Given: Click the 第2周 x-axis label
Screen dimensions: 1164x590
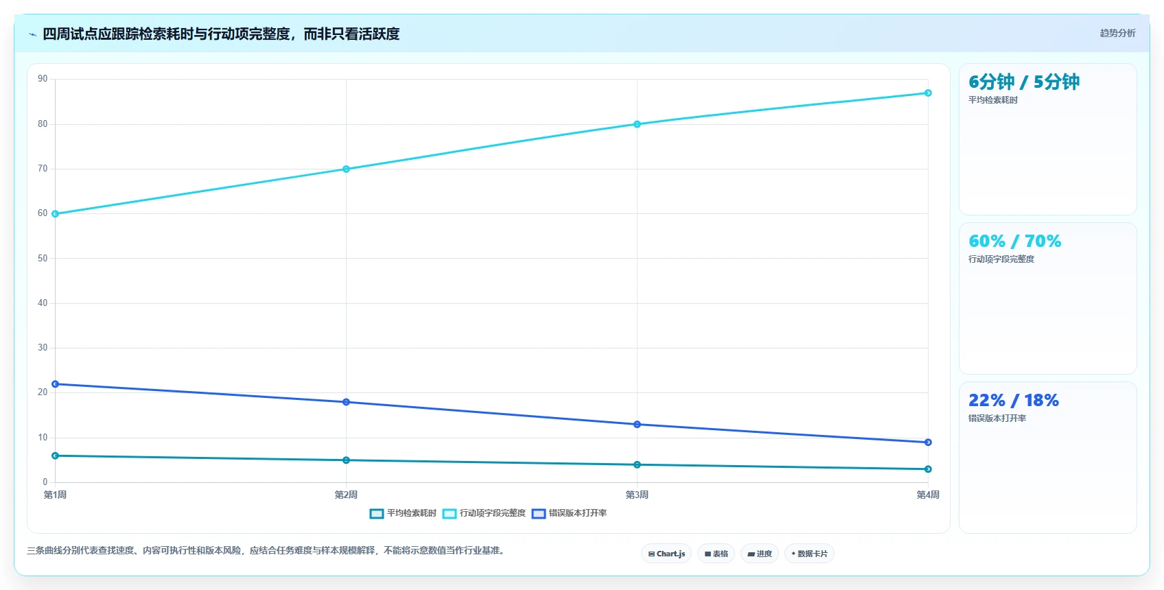Looking at the screenshot, I should pyautogui.click(x=346, y=495).
